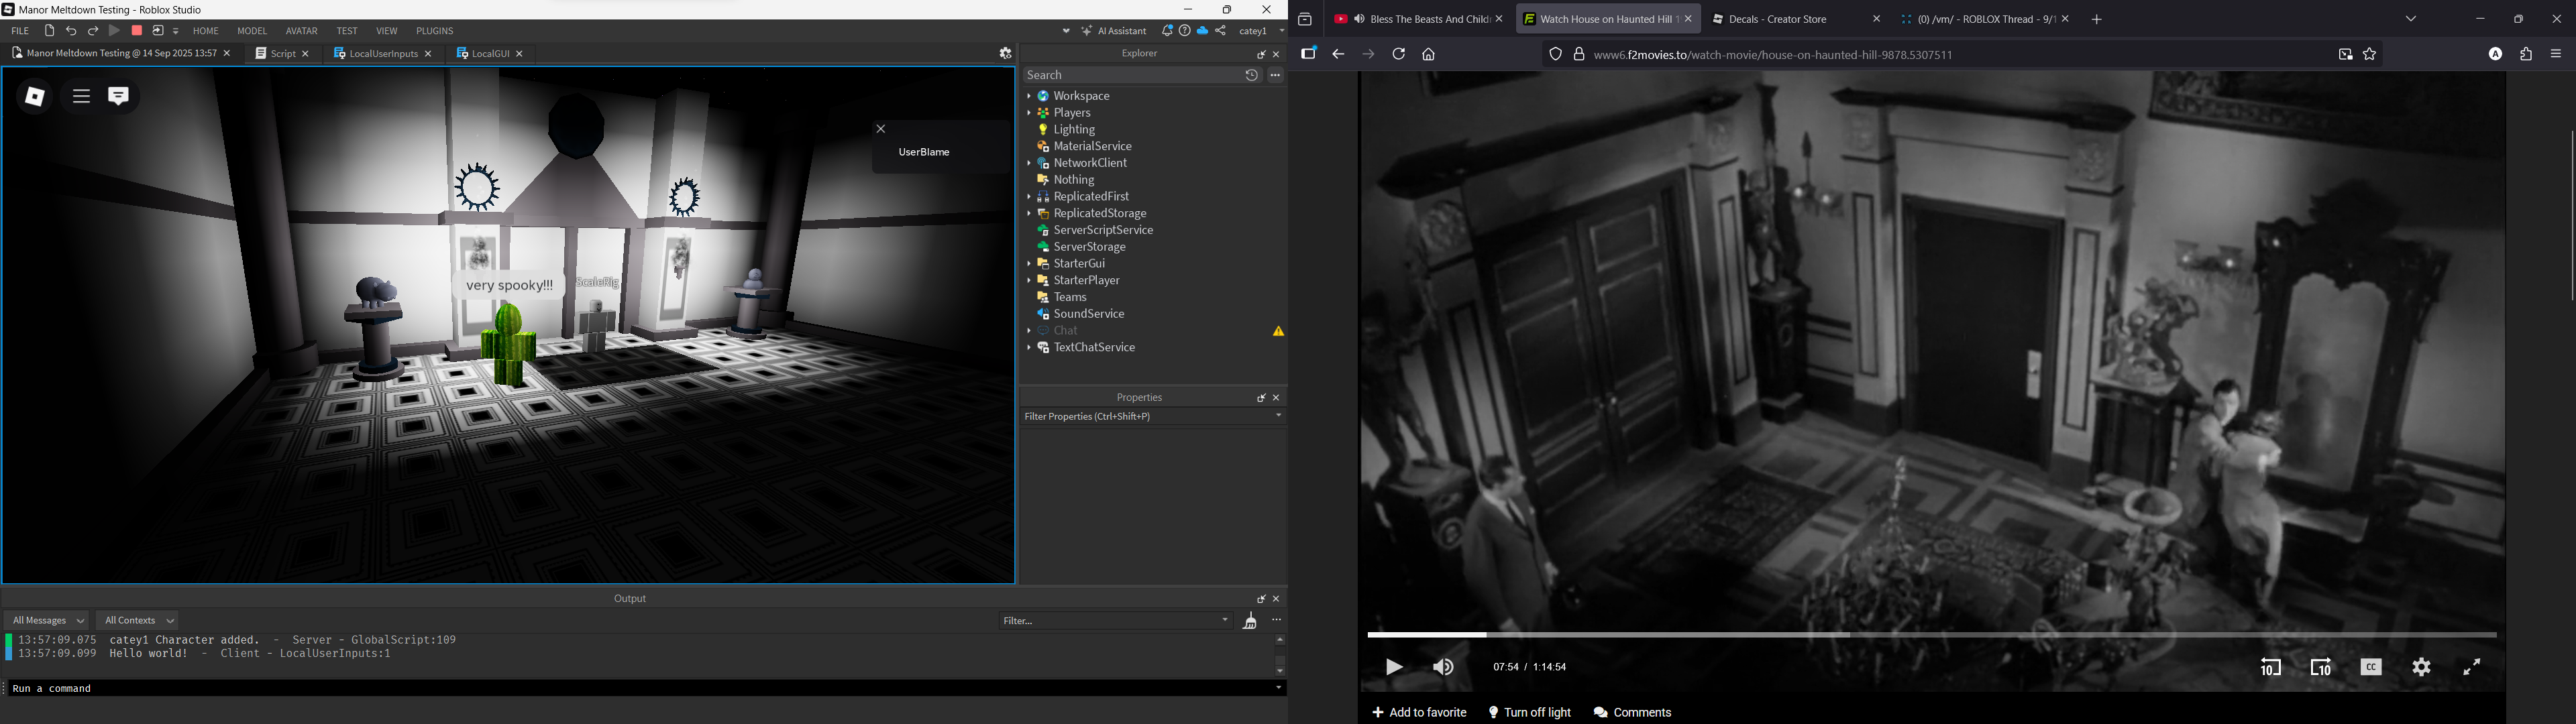Switch to the VIEW ribbon tab
The image size is (2576, 724).
pyautogui.click(x=387, y=31)
